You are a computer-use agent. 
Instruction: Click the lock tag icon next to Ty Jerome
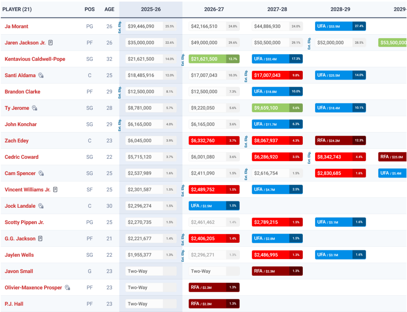(35, 108)
